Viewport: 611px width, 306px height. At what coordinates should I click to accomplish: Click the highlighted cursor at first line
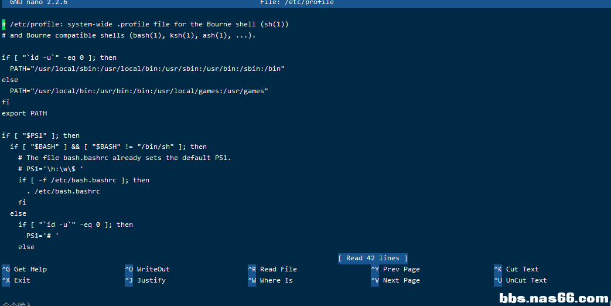tap(4, 24)
